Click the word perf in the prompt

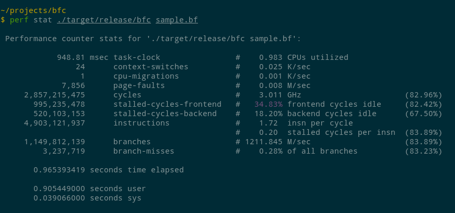click(18, 20)
